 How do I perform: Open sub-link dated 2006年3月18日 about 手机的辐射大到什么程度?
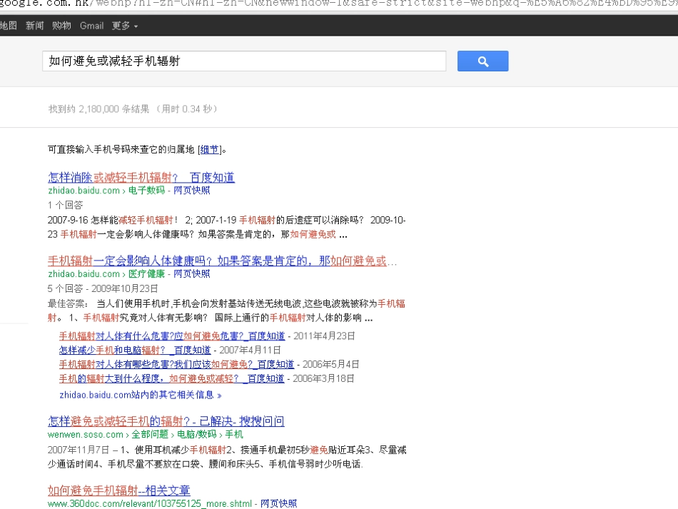click(x=171, y=379)
